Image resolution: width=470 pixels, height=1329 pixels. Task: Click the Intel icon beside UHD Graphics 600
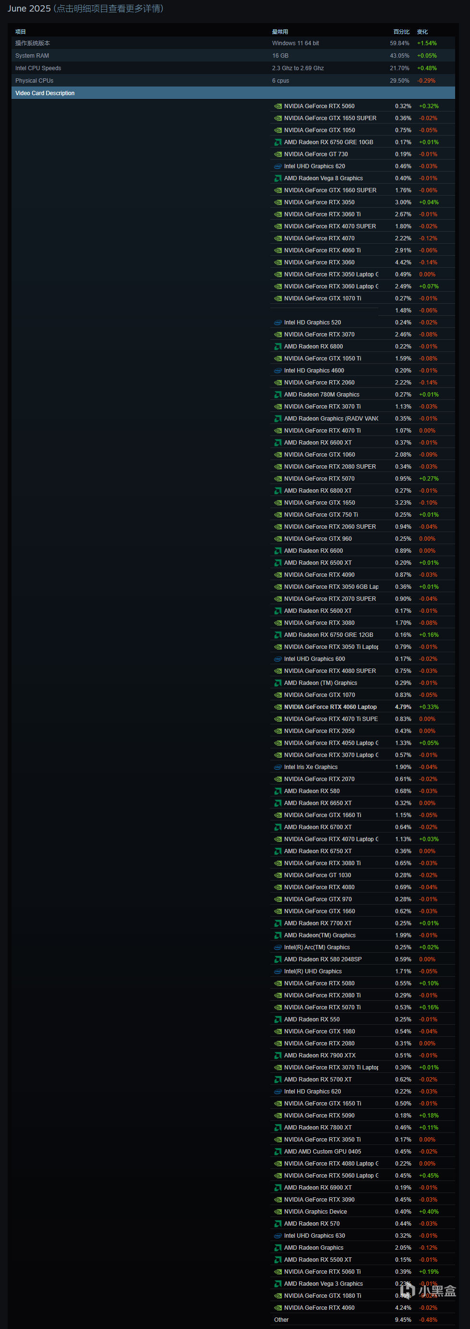pos(278,659)
